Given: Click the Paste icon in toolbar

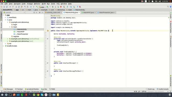Looking at the screenshot, I should pyautogui.click(x=21, y=7).
